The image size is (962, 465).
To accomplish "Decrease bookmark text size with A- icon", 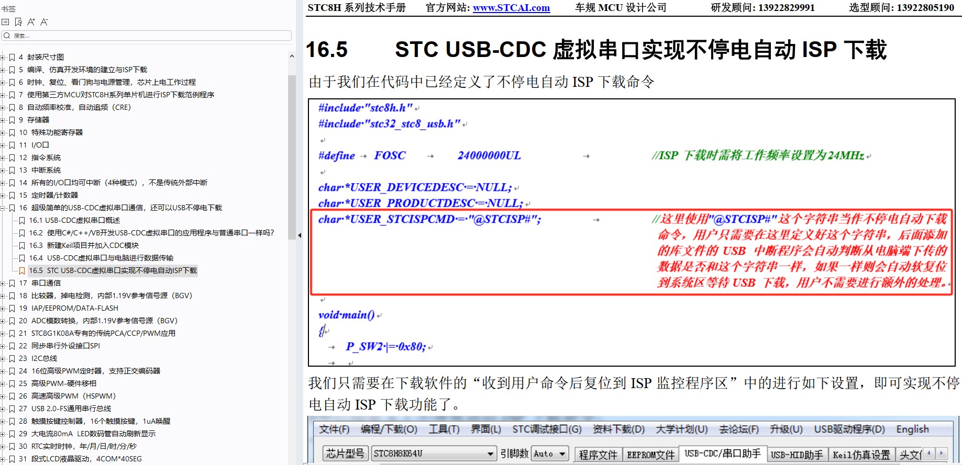I will (44, 22).
